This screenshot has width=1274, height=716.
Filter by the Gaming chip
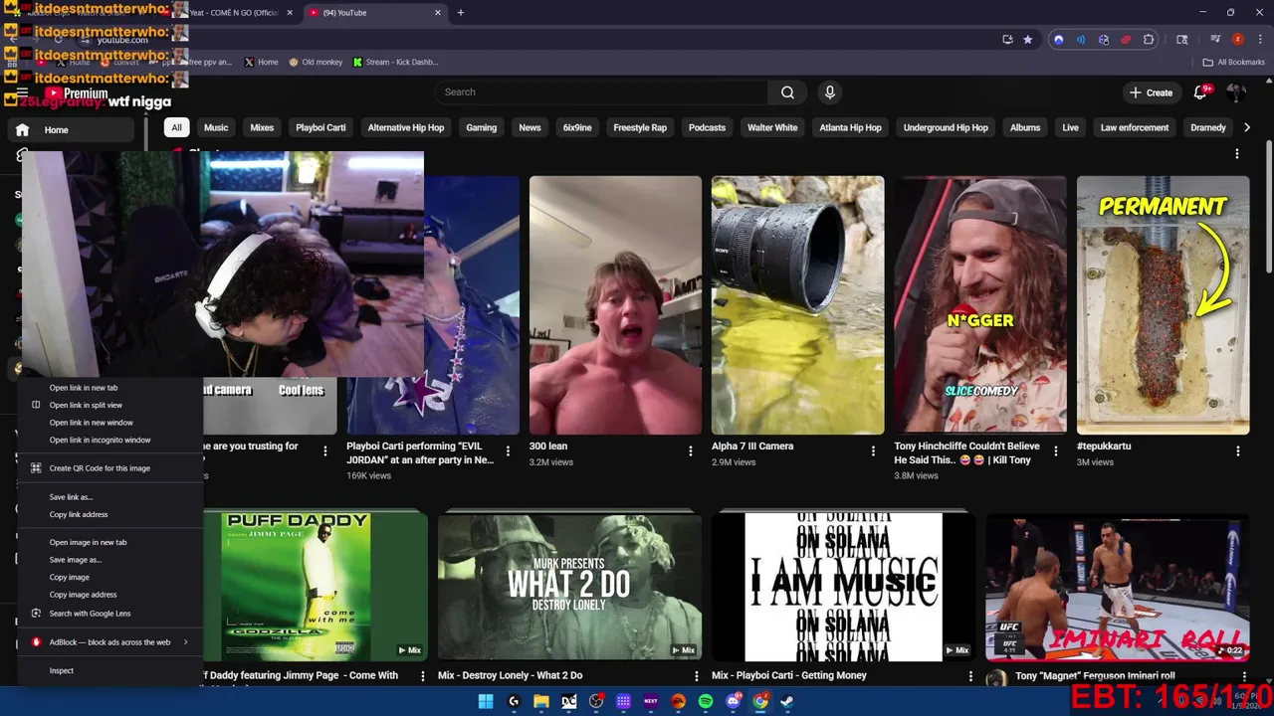[481, 127]
